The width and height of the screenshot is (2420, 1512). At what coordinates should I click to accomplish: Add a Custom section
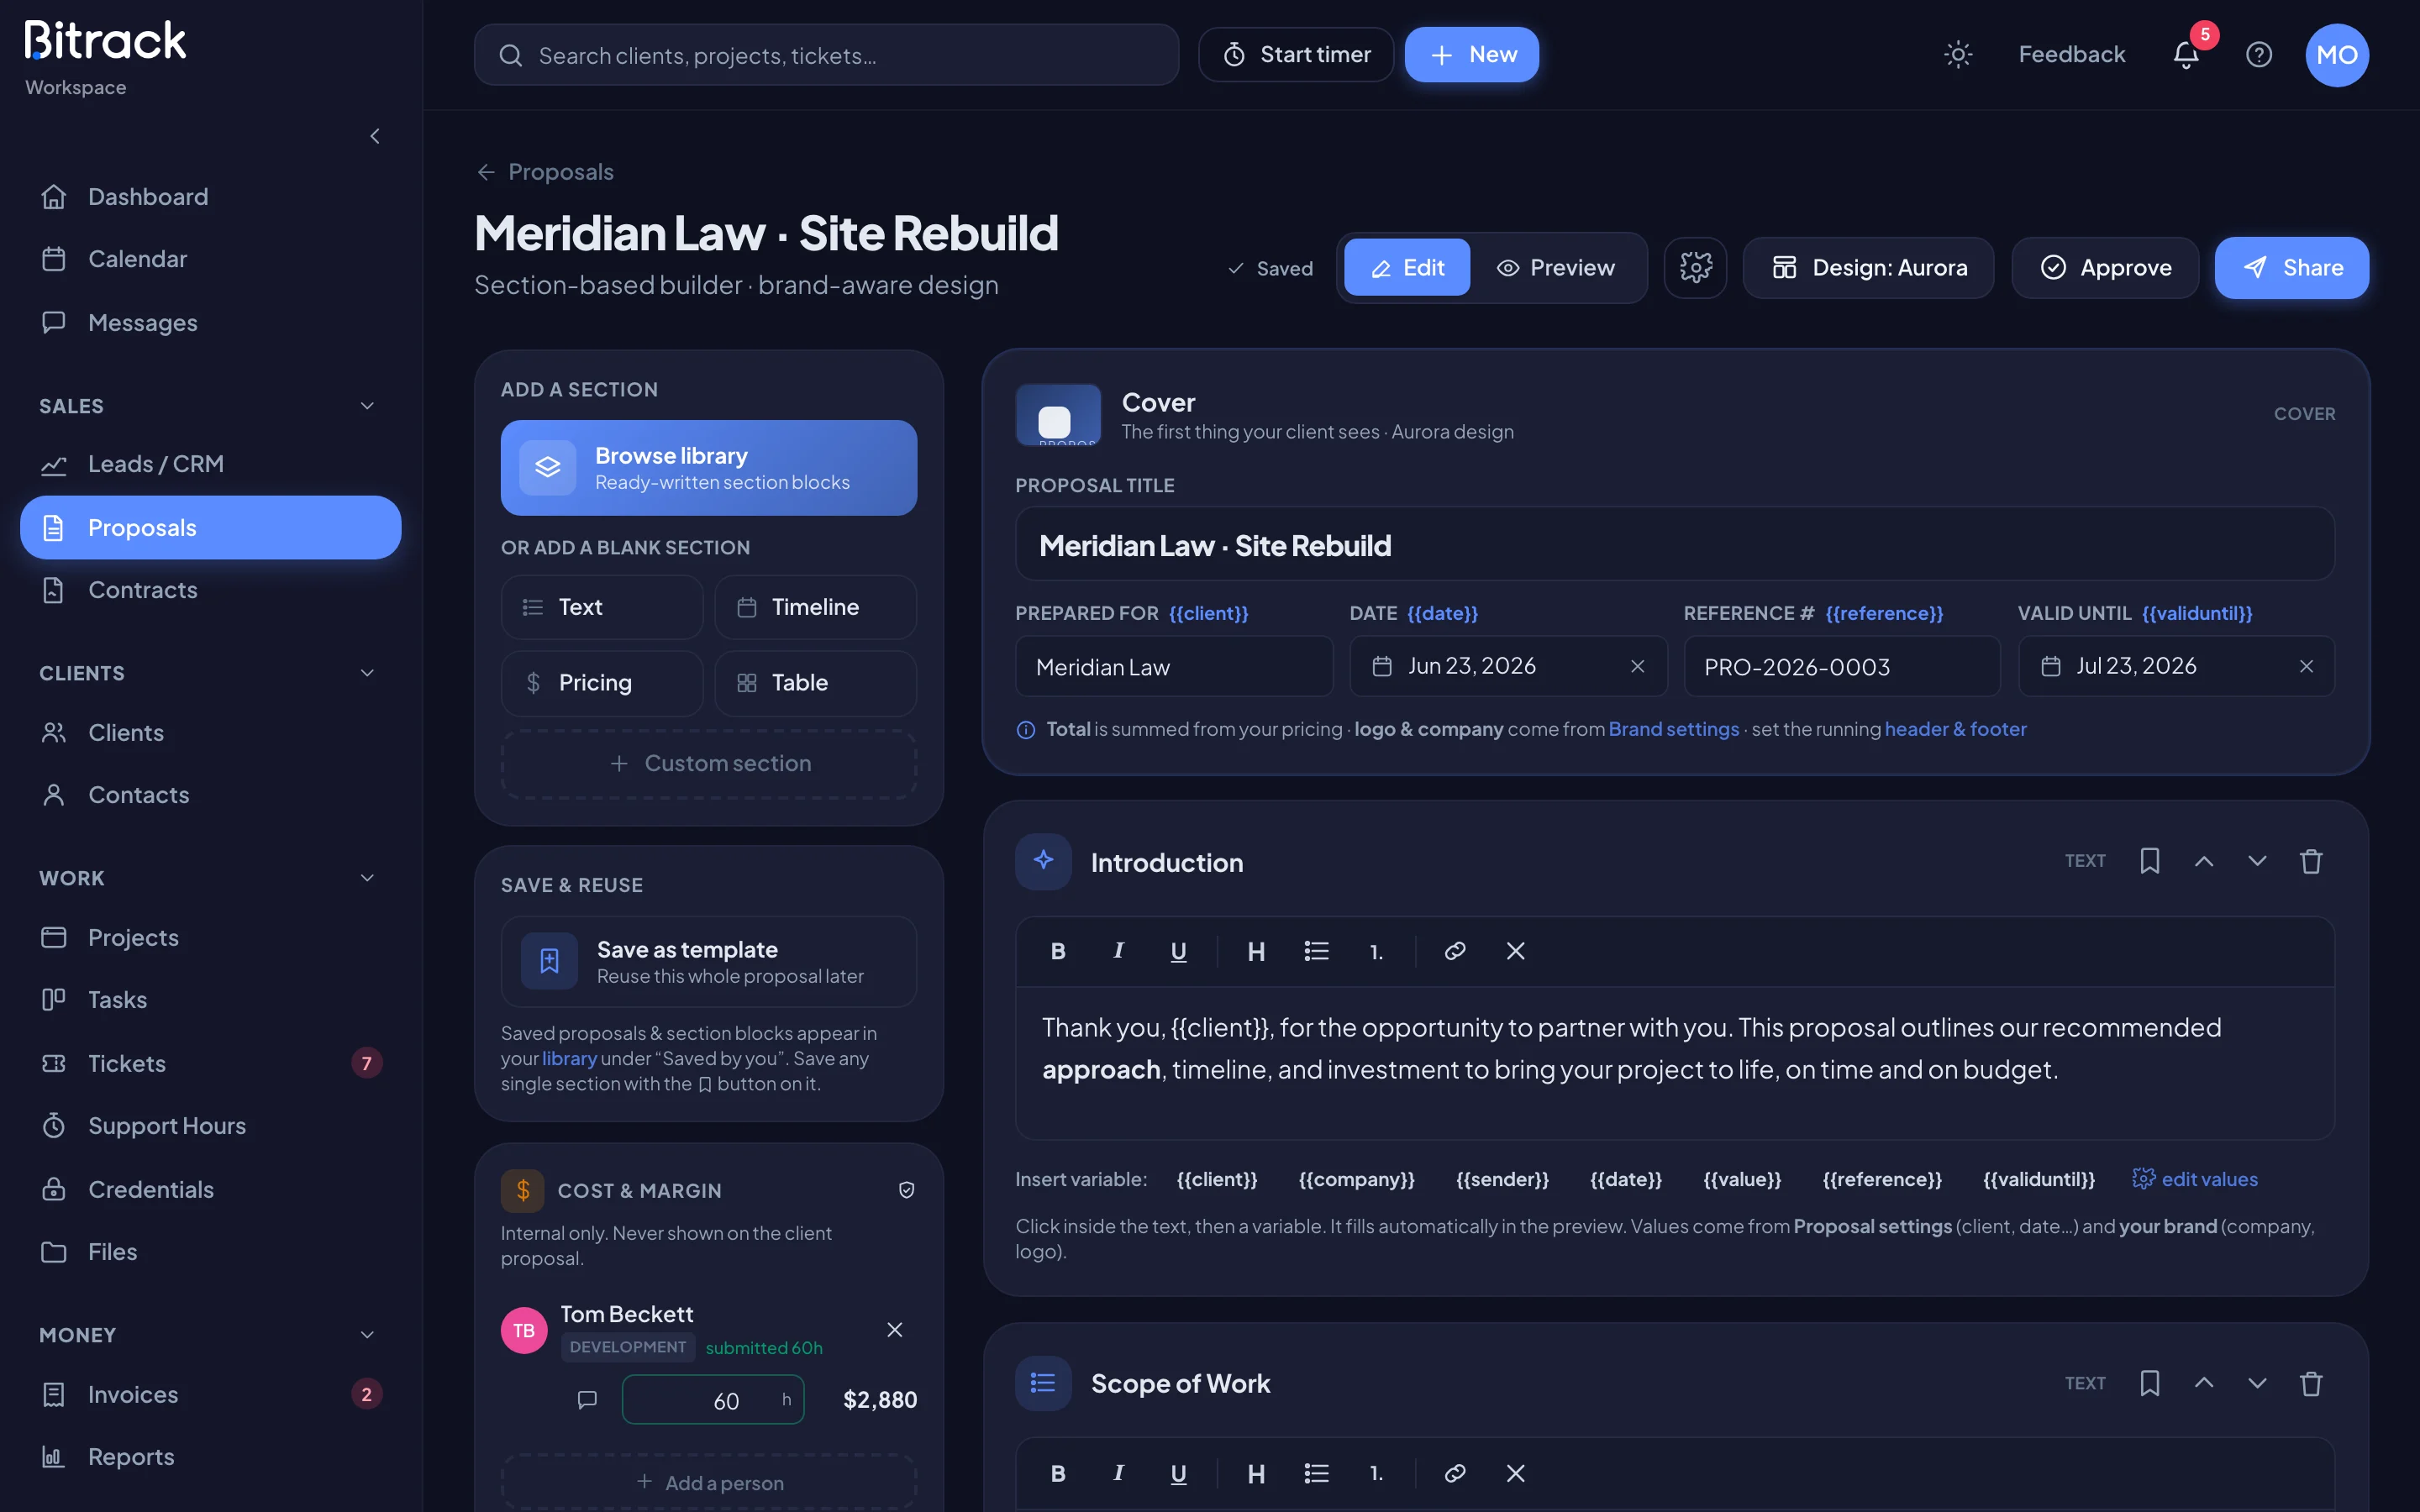708,763
